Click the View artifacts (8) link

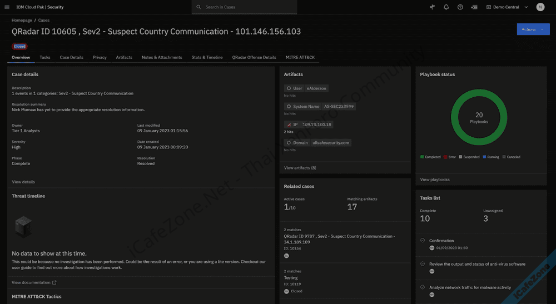(300, 168)
